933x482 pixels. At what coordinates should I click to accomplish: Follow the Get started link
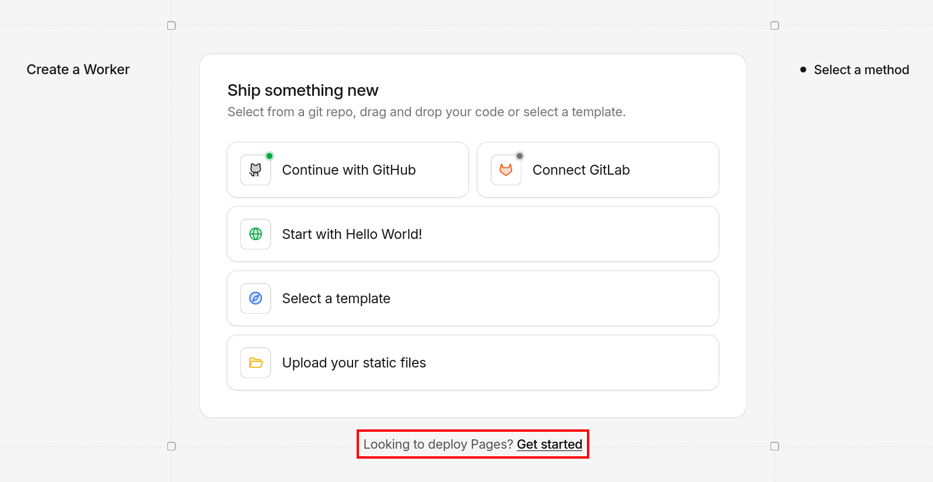coord(550,445)
